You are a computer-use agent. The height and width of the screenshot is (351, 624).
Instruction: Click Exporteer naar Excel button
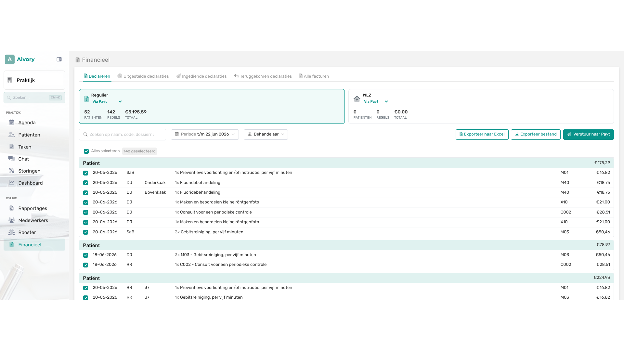(x=482, y=134)
